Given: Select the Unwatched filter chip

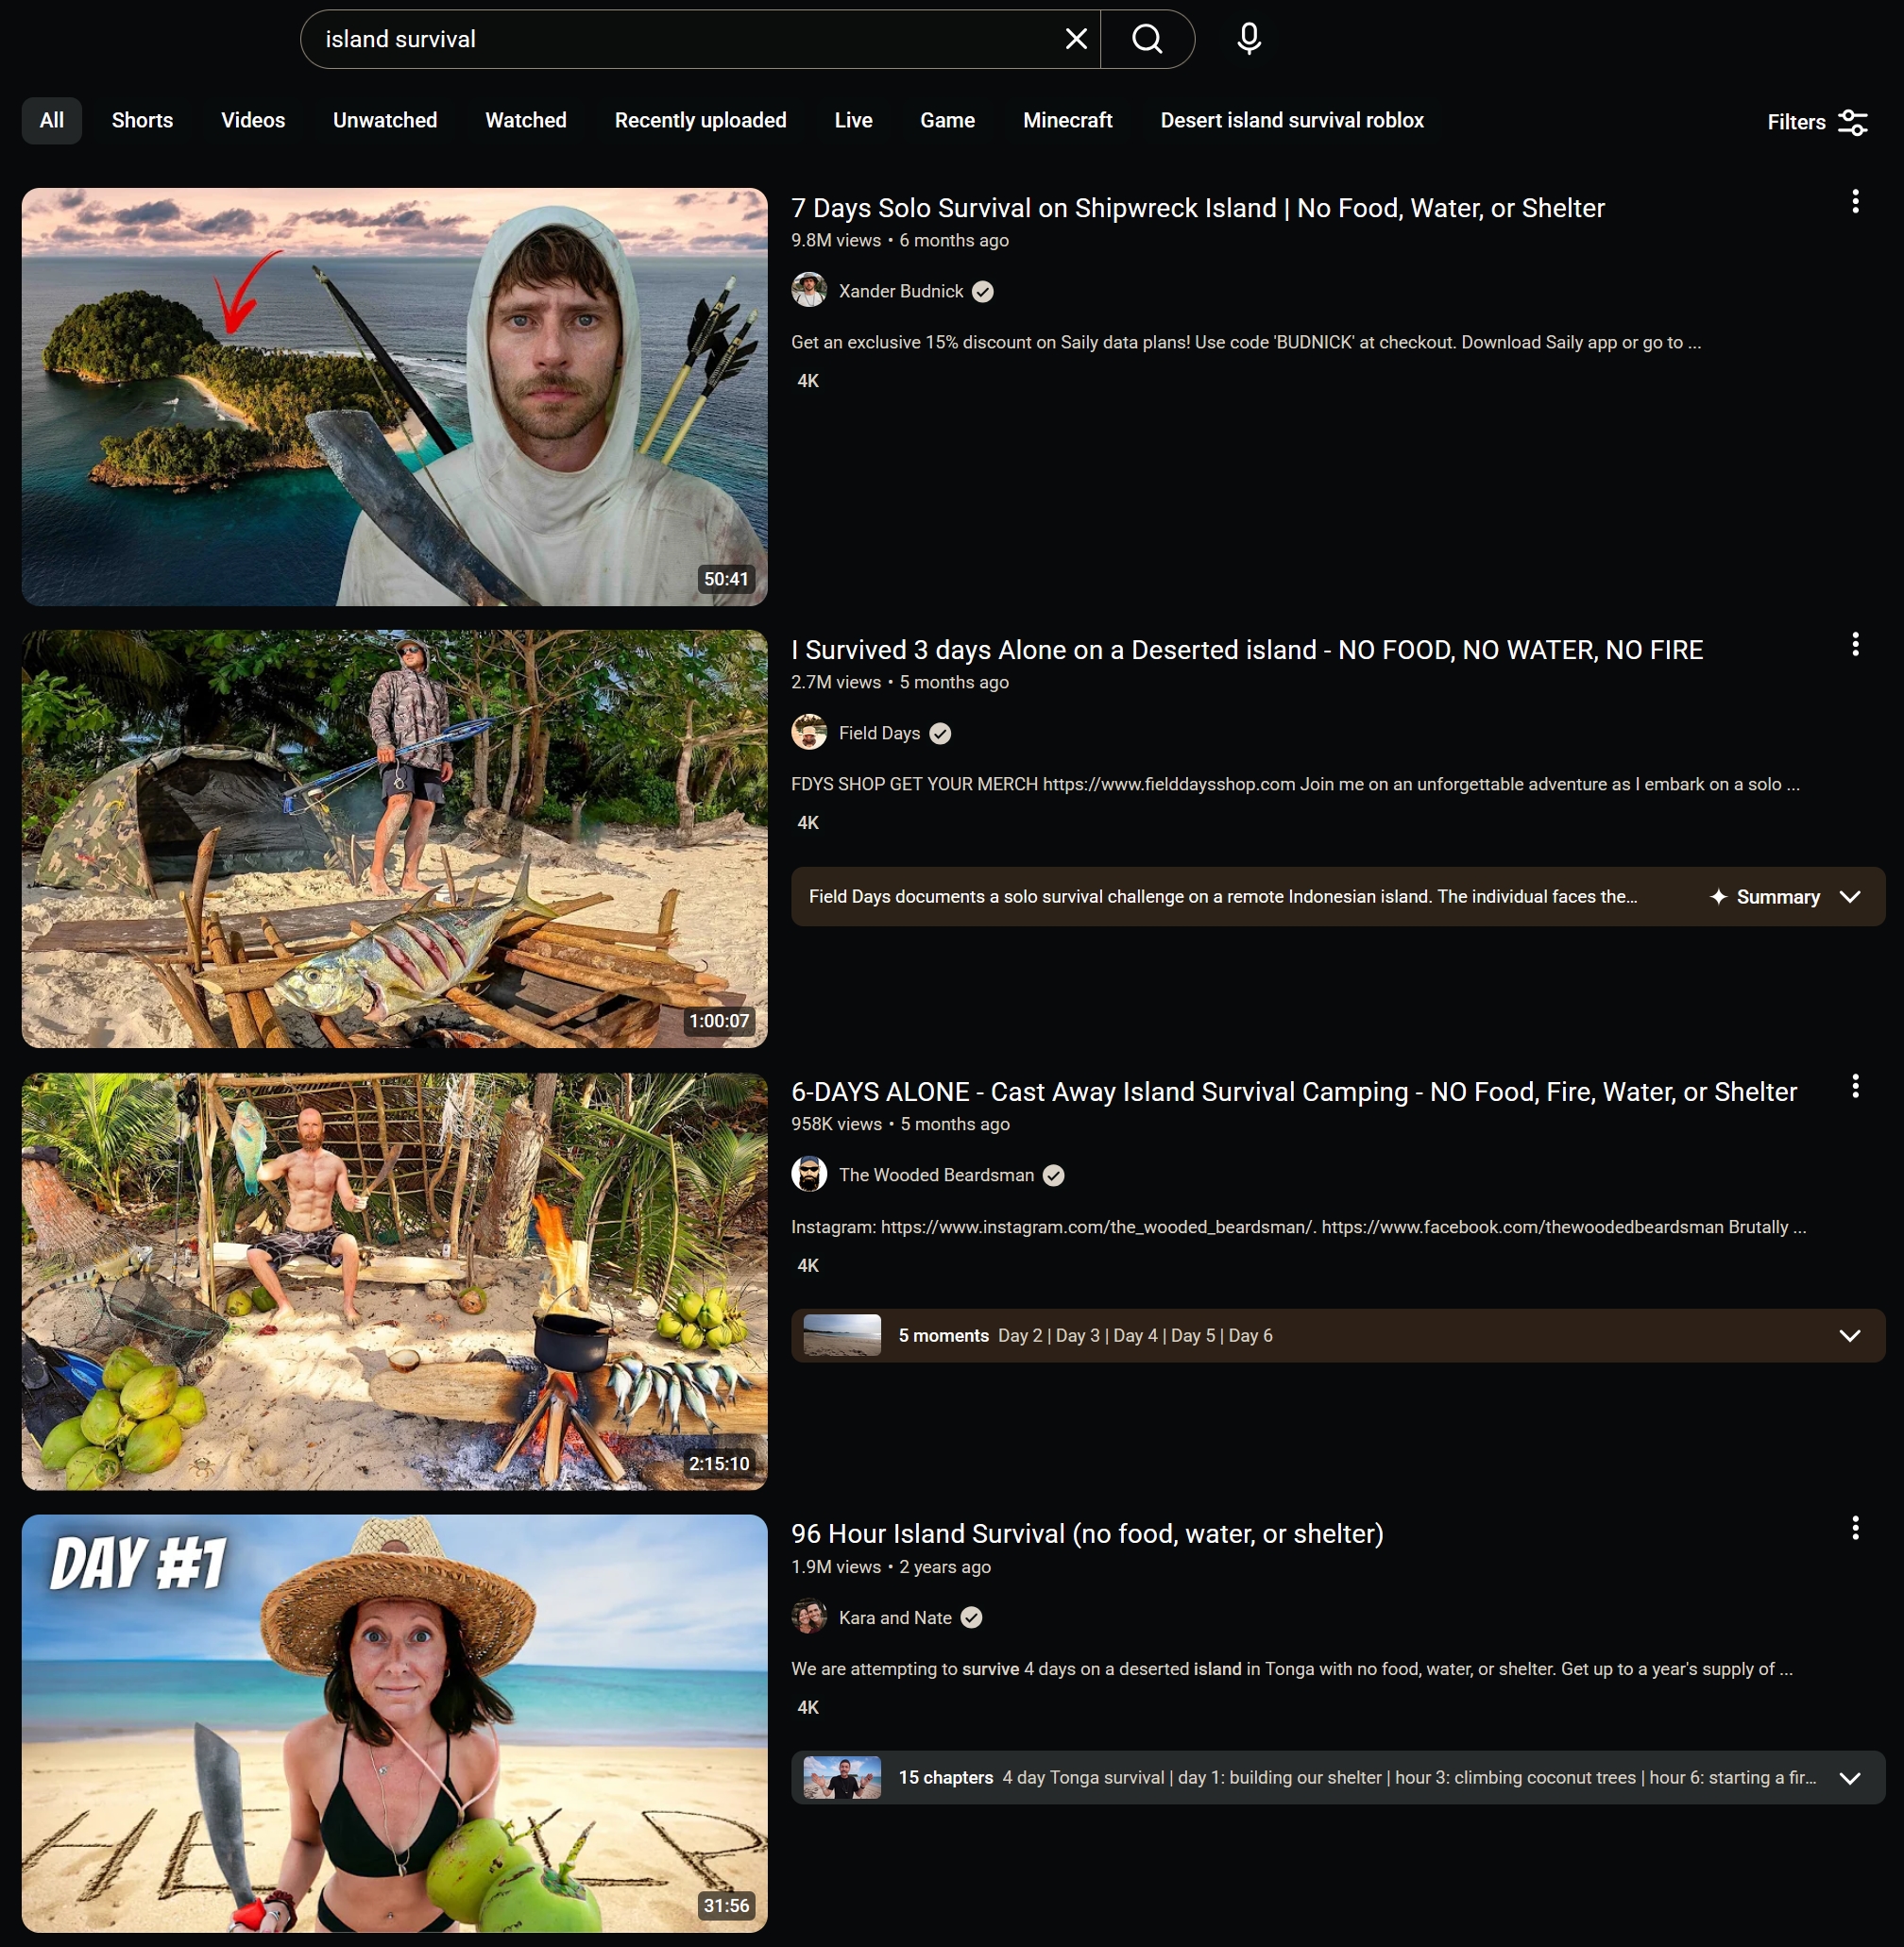Looking at the screenshot, I should point(384,121).
